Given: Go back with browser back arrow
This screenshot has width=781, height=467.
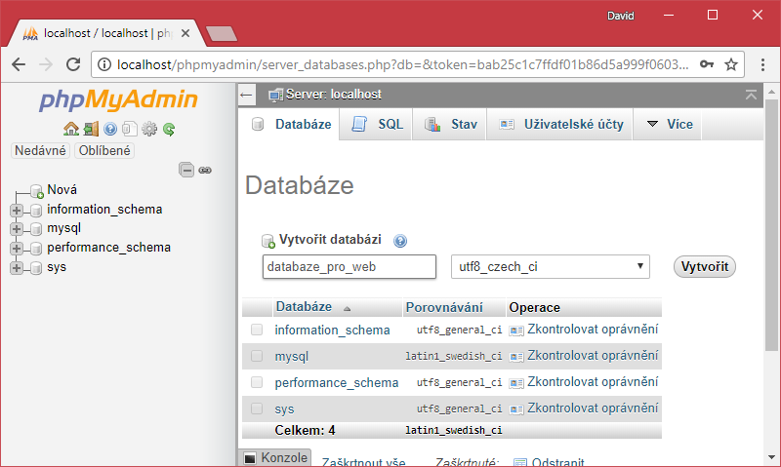Looking at the screenshot, I should 19,64.
